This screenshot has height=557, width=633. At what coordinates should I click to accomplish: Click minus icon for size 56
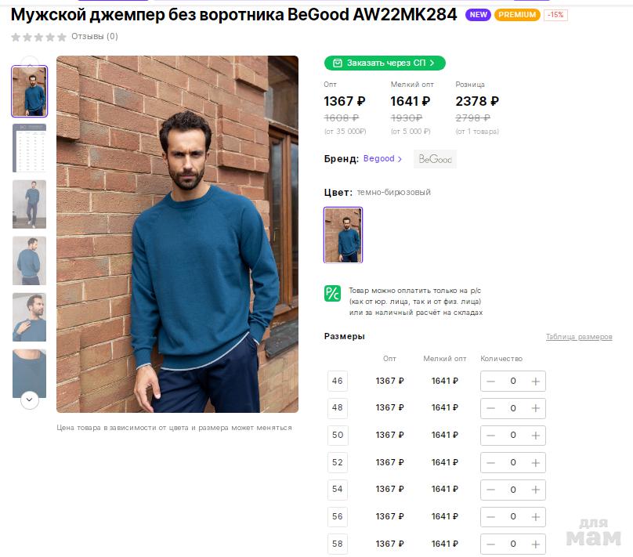click(491, 517)
